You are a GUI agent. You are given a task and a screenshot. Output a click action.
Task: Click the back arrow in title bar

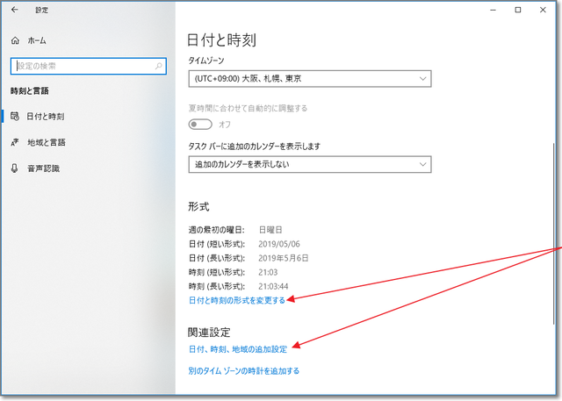point(14,10)
